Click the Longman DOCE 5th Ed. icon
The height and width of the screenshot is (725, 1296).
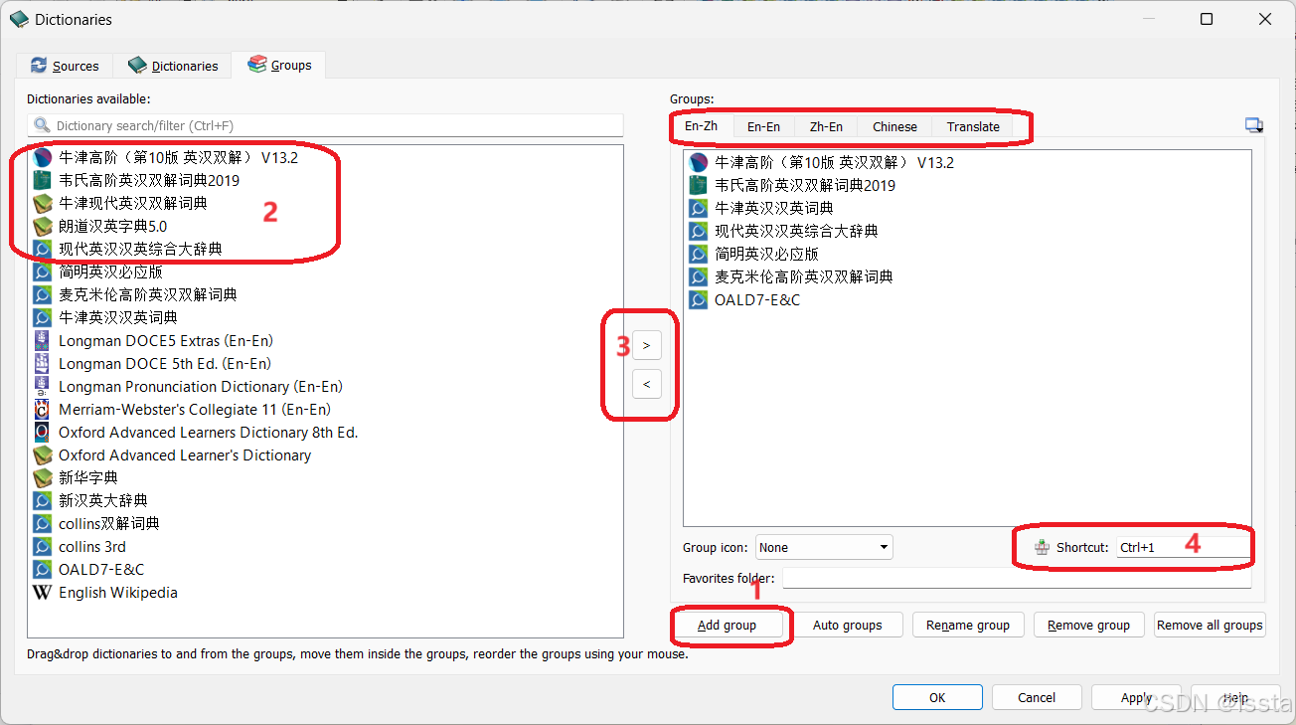tap(42, 363)
